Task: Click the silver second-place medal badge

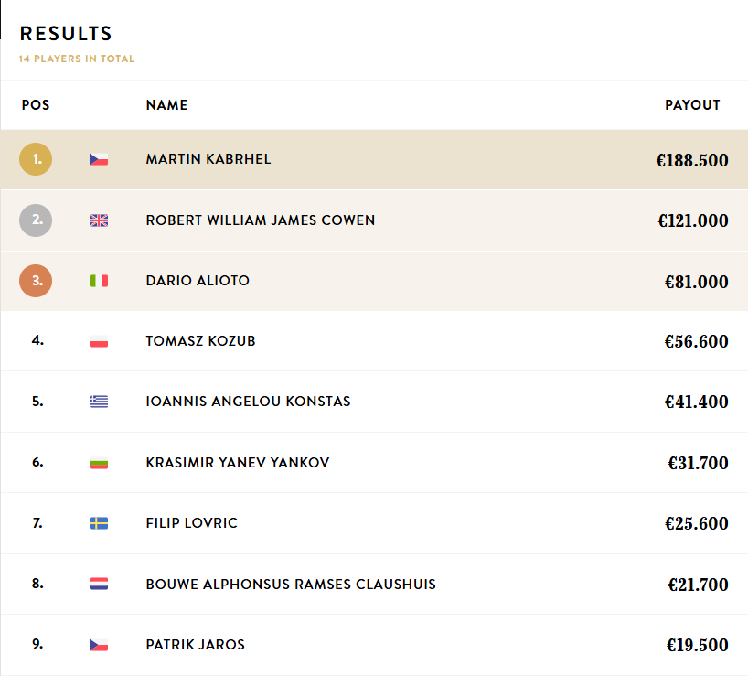Action: pyautogui.click(x=37, y=220)
